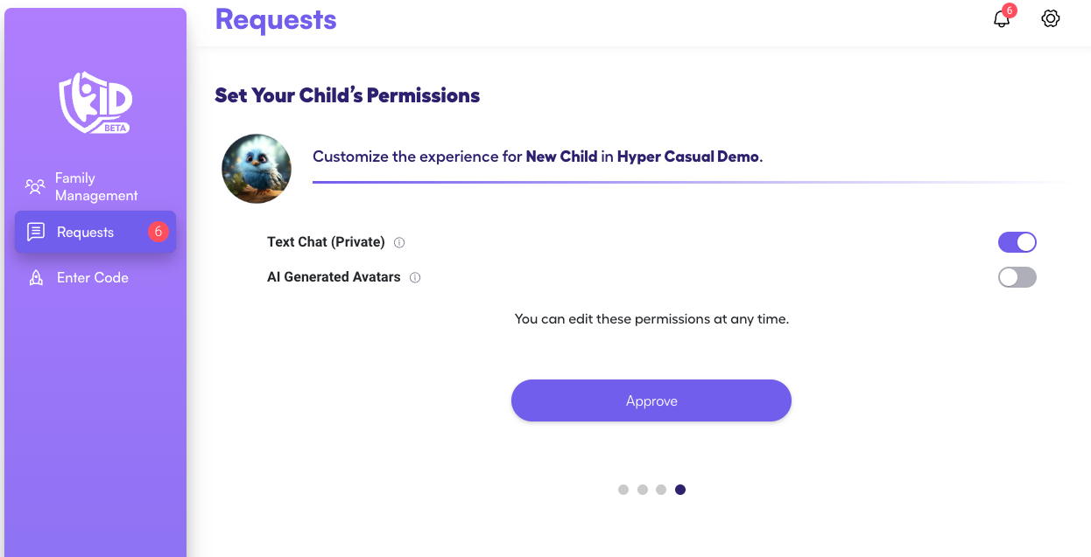Screen dimensions: 1091x557
Task: Go to the second pagination dot
Action: coord(643,490)
